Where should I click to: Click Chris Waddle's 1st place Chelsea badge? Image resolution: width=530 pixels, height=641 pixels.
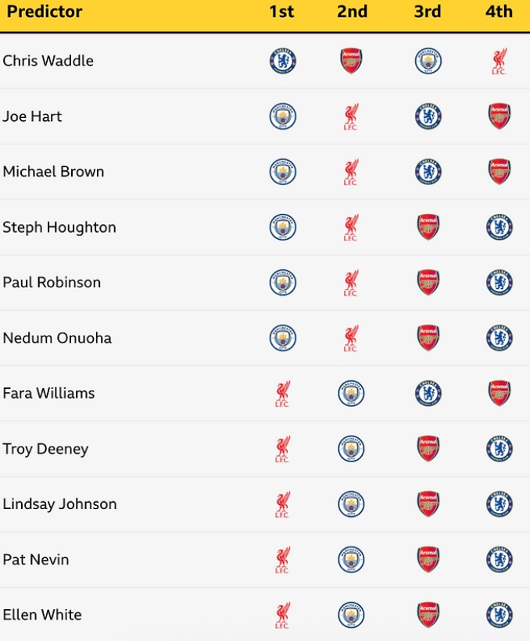tap(282, 61)
